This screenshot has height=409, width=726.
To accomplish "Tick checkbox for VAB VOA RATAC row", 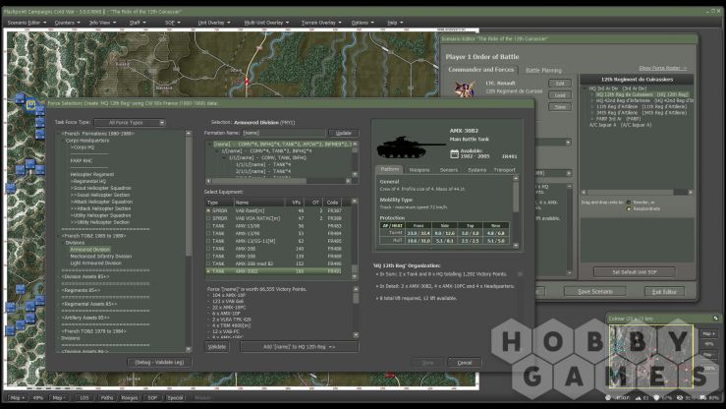I will 208,218.
